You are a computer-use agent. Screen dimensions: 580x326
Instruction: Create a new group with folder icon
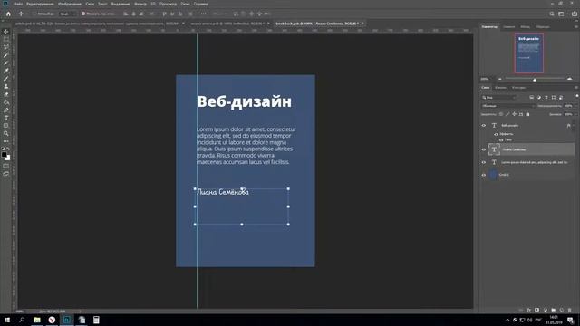[x=554, y=310]
